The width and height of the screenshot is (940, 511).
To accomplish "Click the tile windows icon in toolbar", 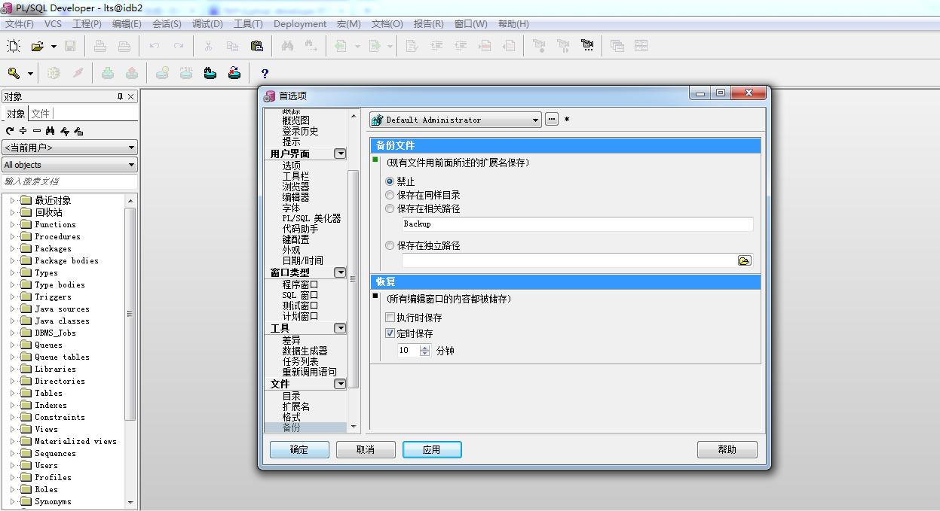I will [x=641, y=47].
